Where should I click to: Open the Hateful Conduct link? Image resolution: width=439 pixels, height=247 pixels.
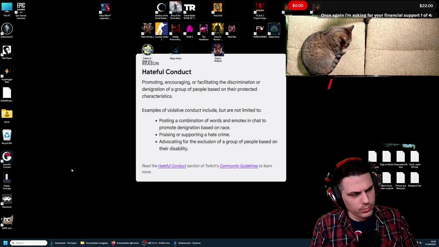pyautogui.click(x=172, y=166)
